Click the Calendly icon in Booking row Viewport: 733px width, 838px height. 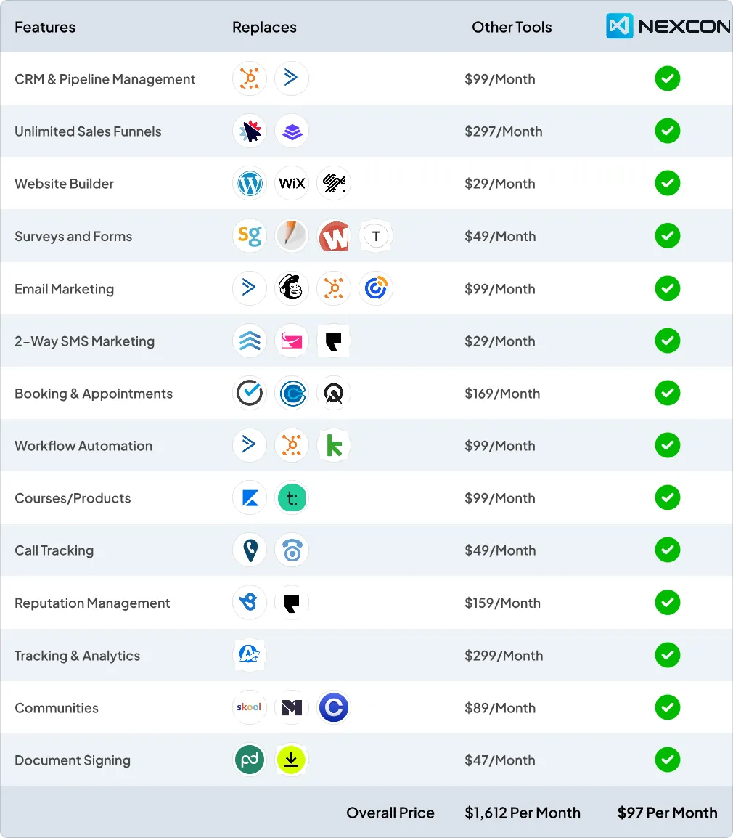(x=292, y=394)
